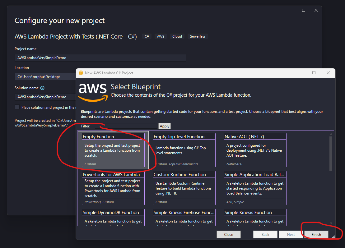The width and height of the screenshot is (345, 248).
Task: Click the Location label
Action: point(22,68)
